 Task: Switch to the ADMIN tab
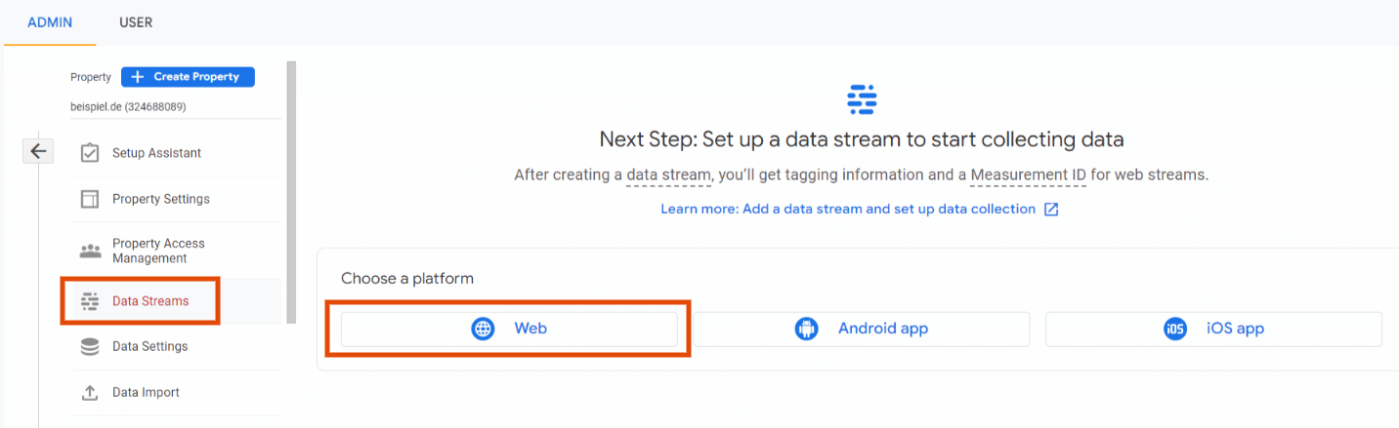[x=50, y=22]
